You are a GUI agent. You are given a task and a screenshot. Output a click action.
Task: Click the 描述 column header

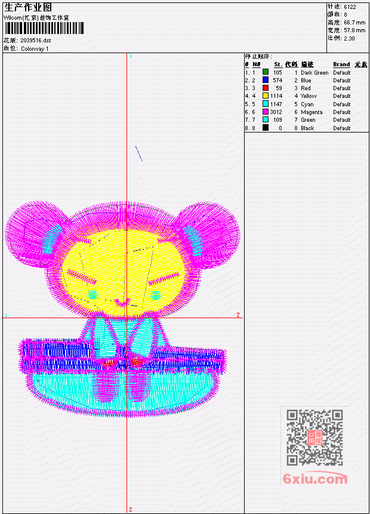[x=307, y=64]
